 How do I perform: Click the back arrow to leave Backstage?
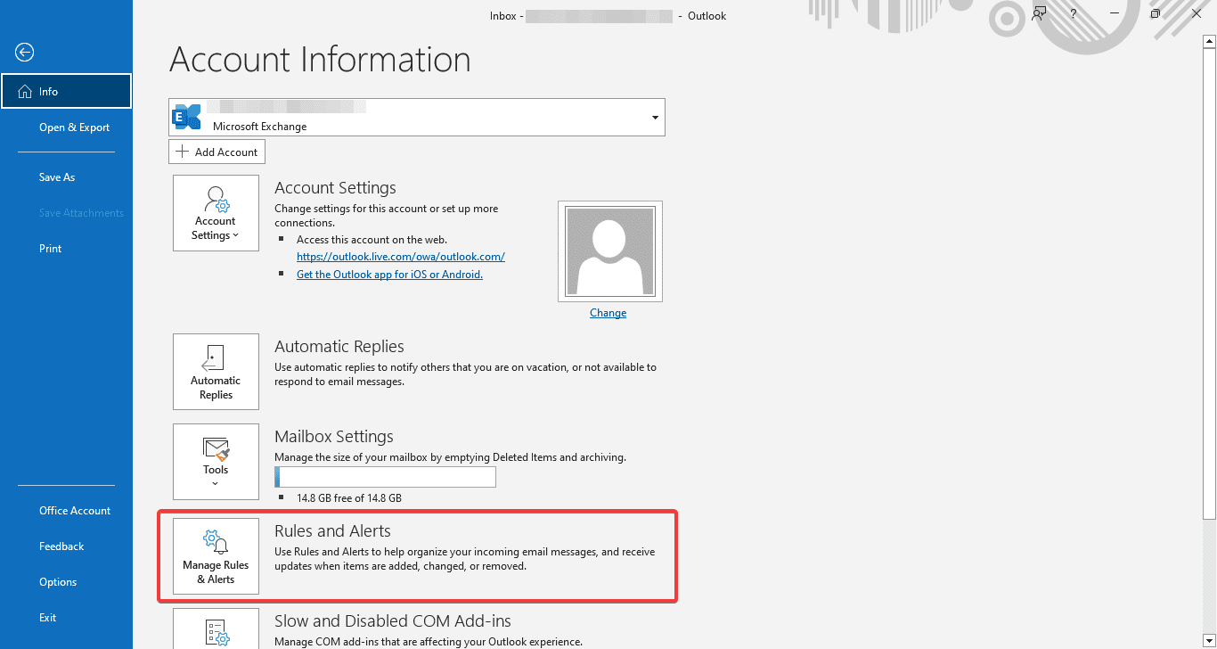[24, 53]
